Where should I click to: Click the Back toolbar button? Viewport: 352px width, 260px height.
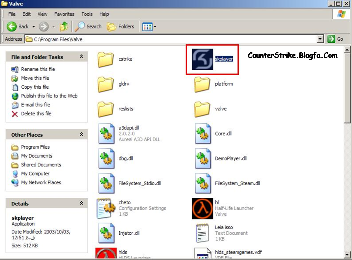pyautogui.click(x=18, y=27)
